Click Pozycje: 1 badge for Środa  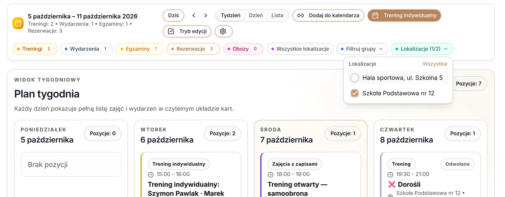coord(343,134)
